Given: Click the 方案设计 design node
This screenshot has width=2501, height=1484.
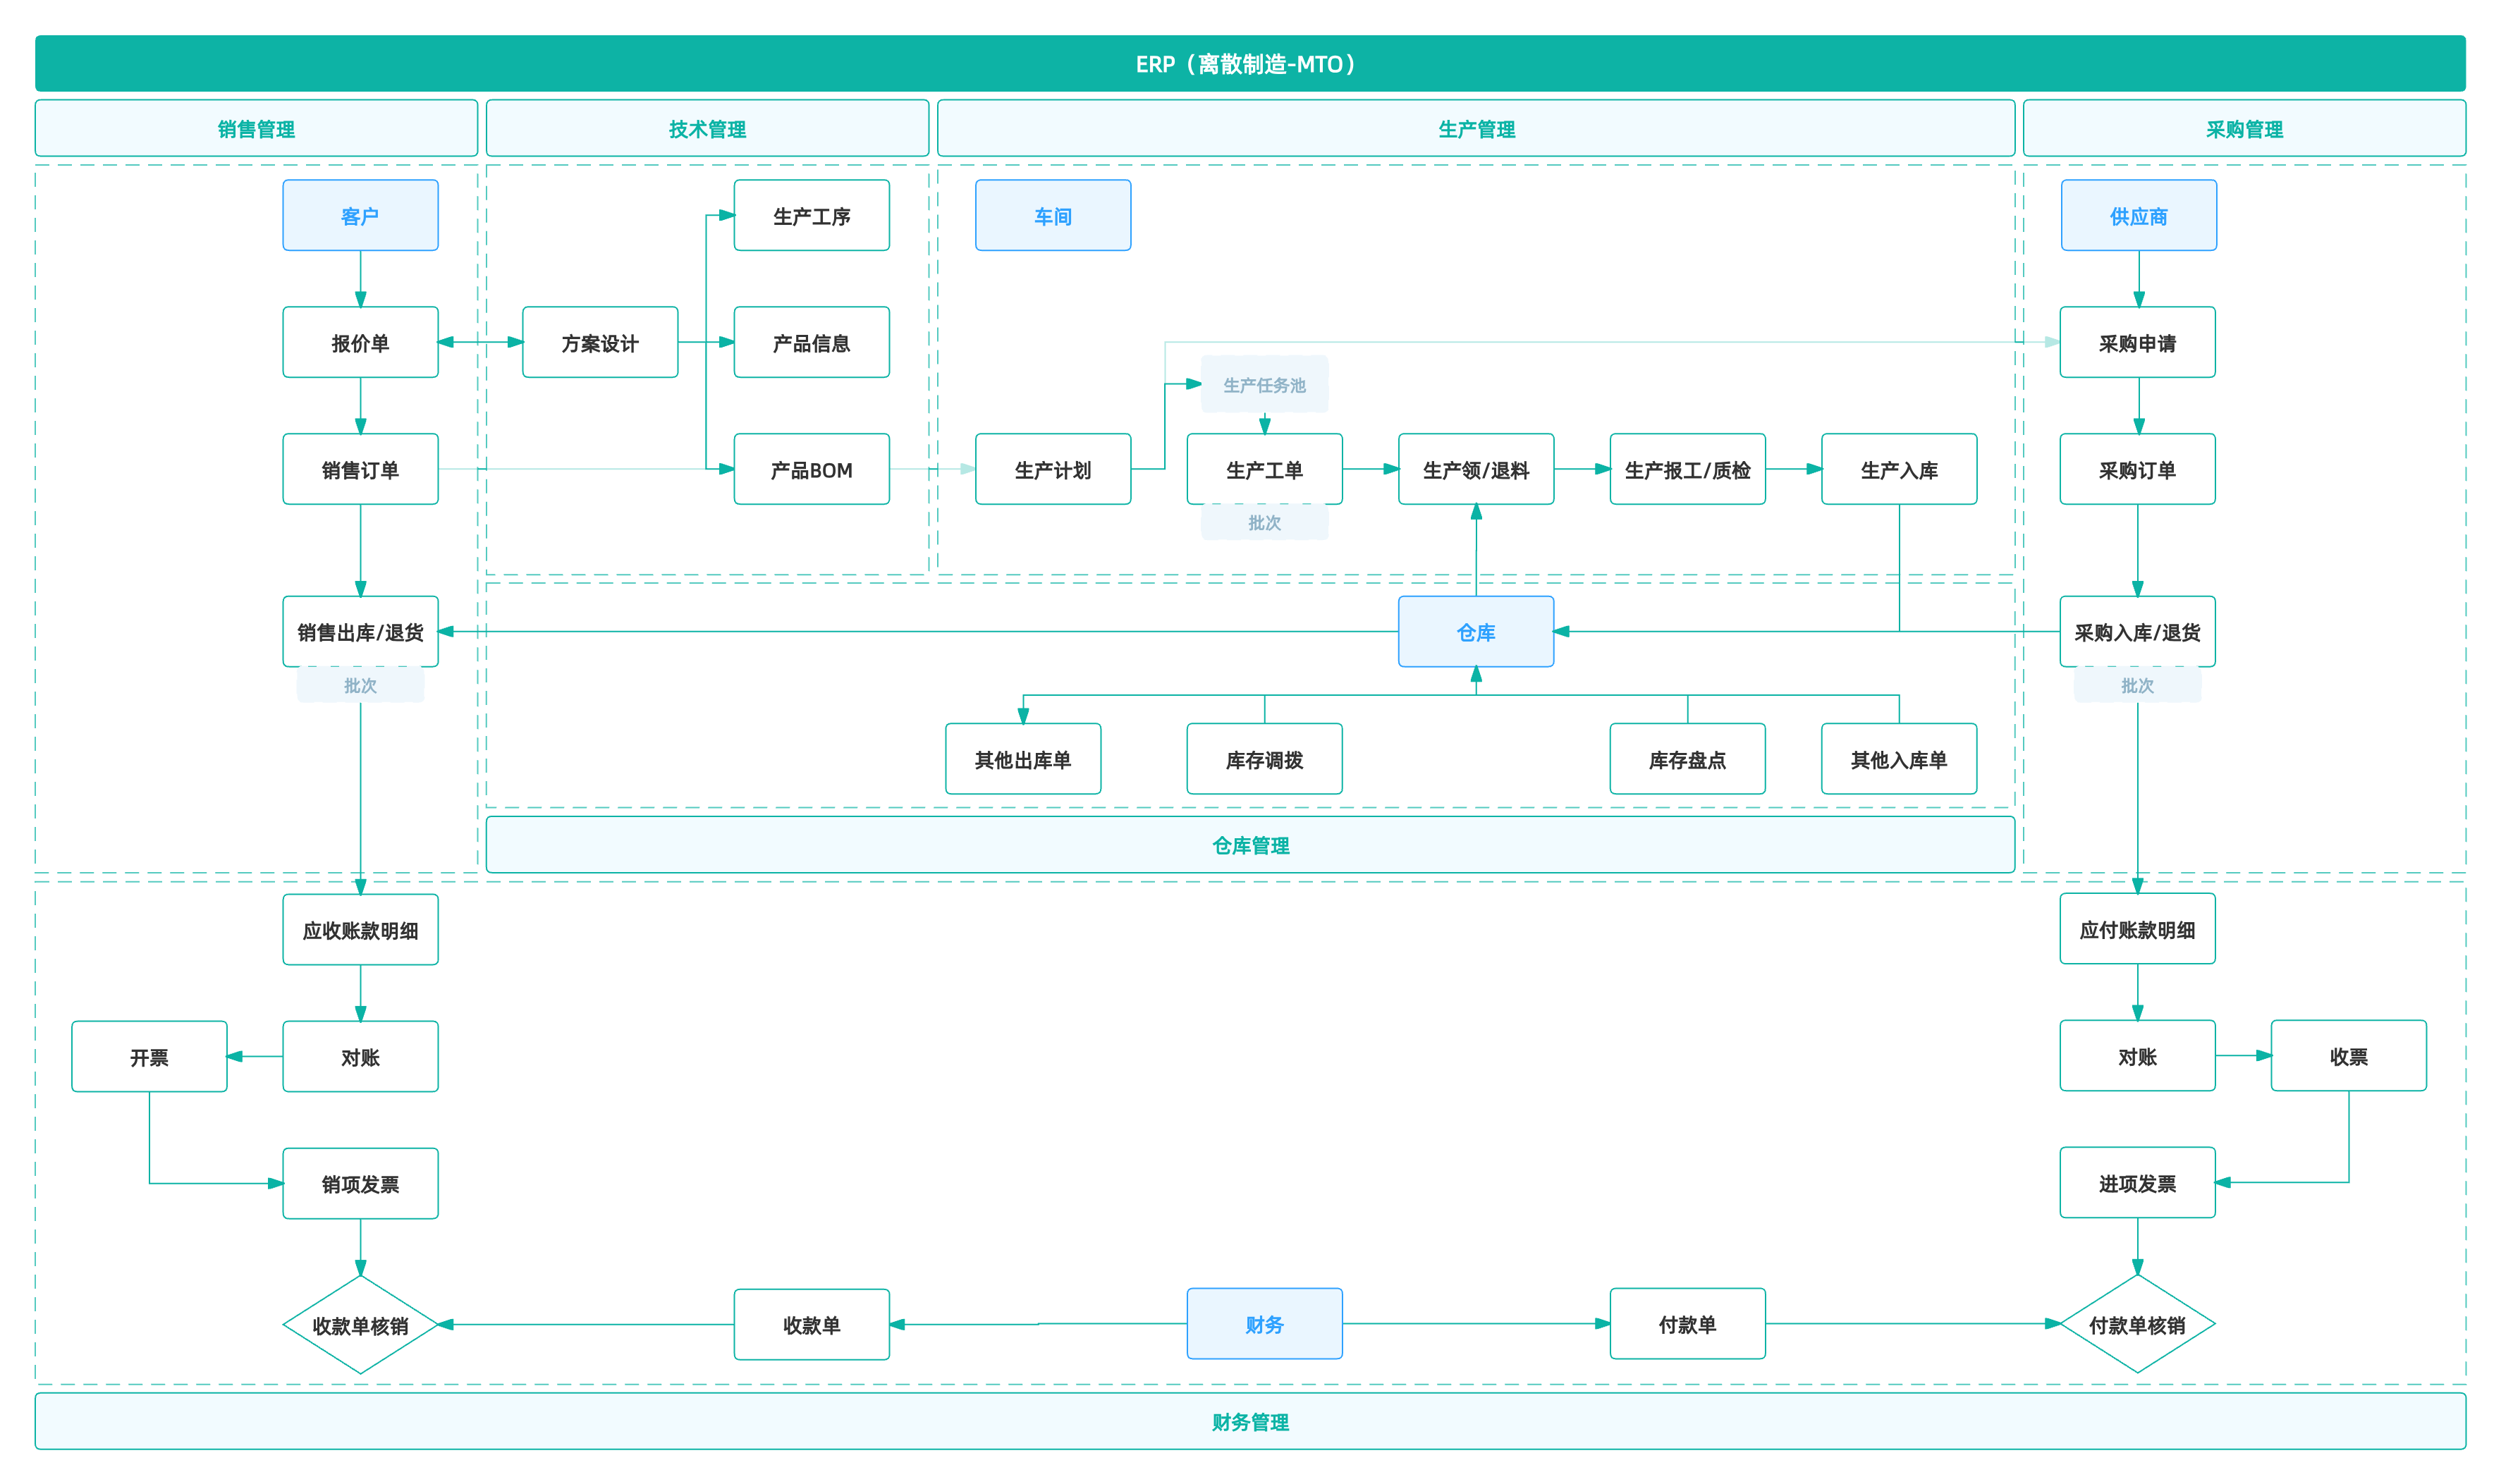Looking at the screenshot, I should [x=599, y=342].
